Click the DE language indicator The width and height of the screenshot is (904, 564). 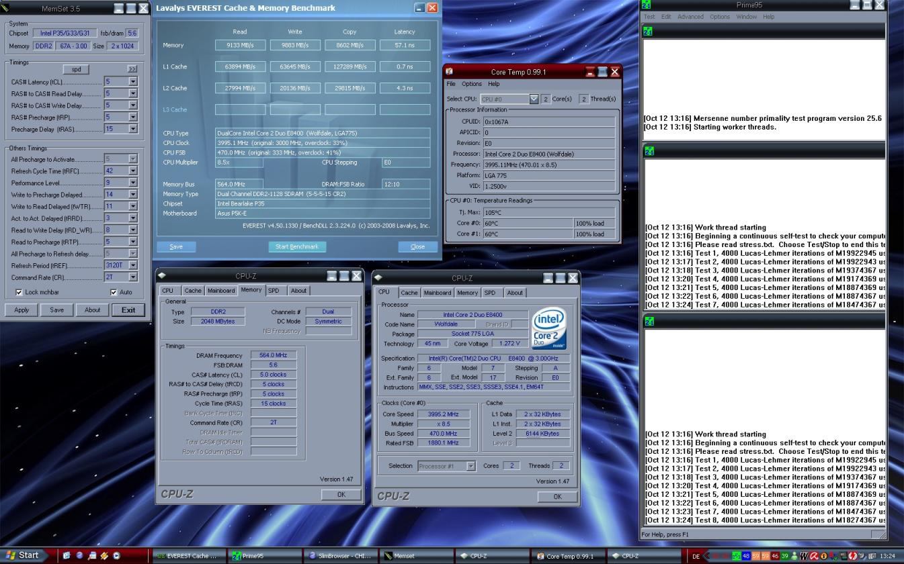pos(696,556)
